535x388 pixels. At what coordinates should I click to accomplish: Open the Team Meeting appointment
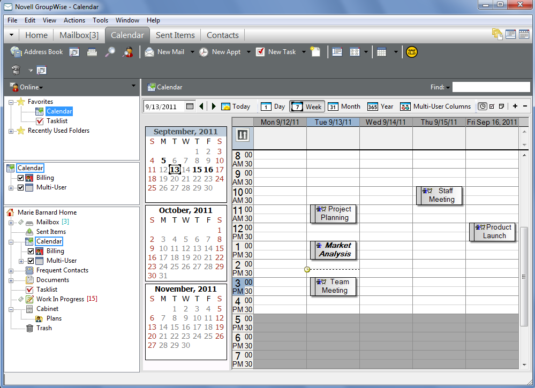333,286
